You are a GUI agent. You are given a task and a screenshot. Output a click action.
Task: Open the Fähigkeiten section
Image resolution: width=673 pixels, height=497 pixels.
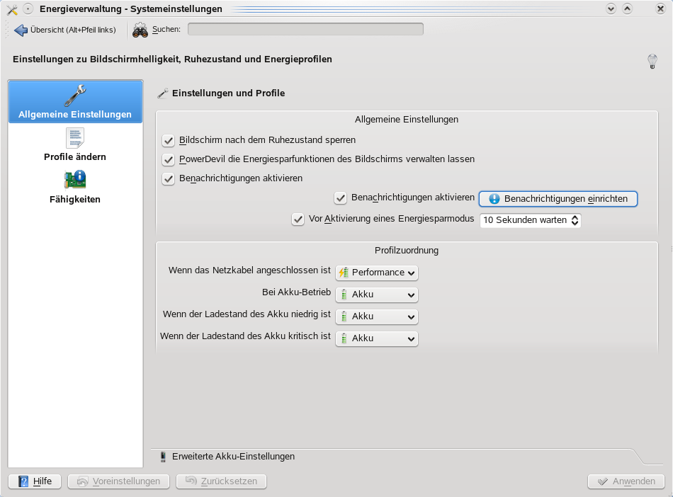(75, 188)
